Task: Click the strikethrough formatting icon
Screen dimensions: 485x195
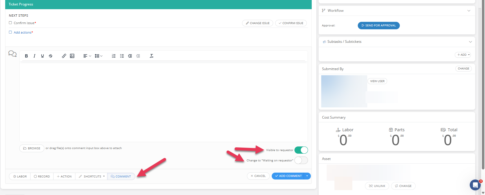Action: [51, 56]
